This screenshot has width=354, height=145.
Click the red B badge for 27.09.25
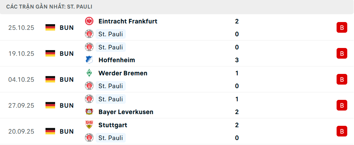pos(342,105)
